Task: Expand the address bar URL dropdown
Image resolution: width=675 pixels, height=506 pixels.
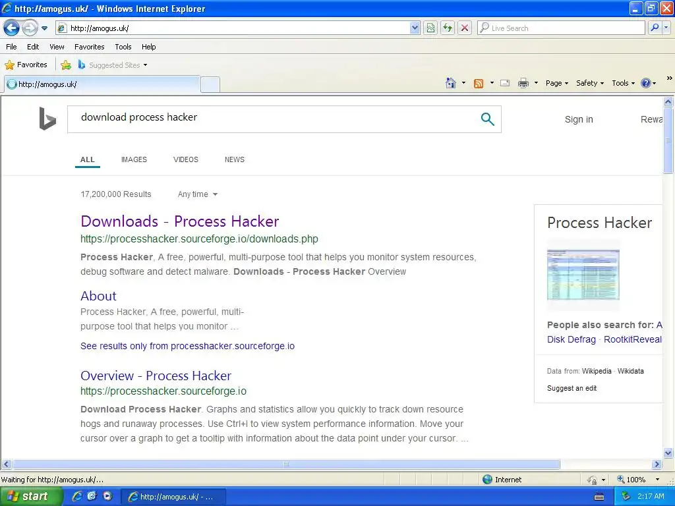Action: [x=415, y=28]
